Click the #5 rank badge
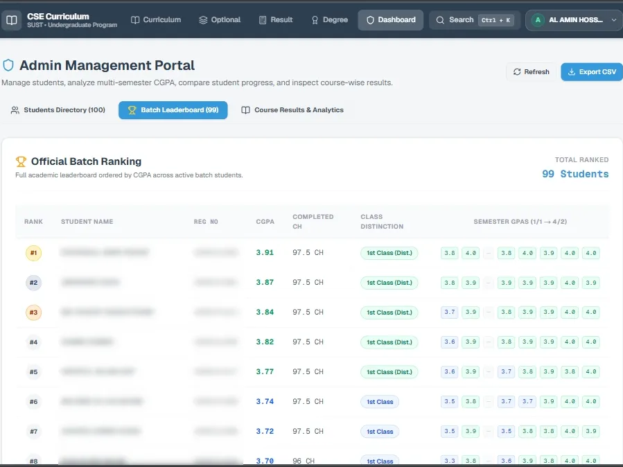Image resolution: width=623 pixels, height=467 pixels. tap(33, 371)
